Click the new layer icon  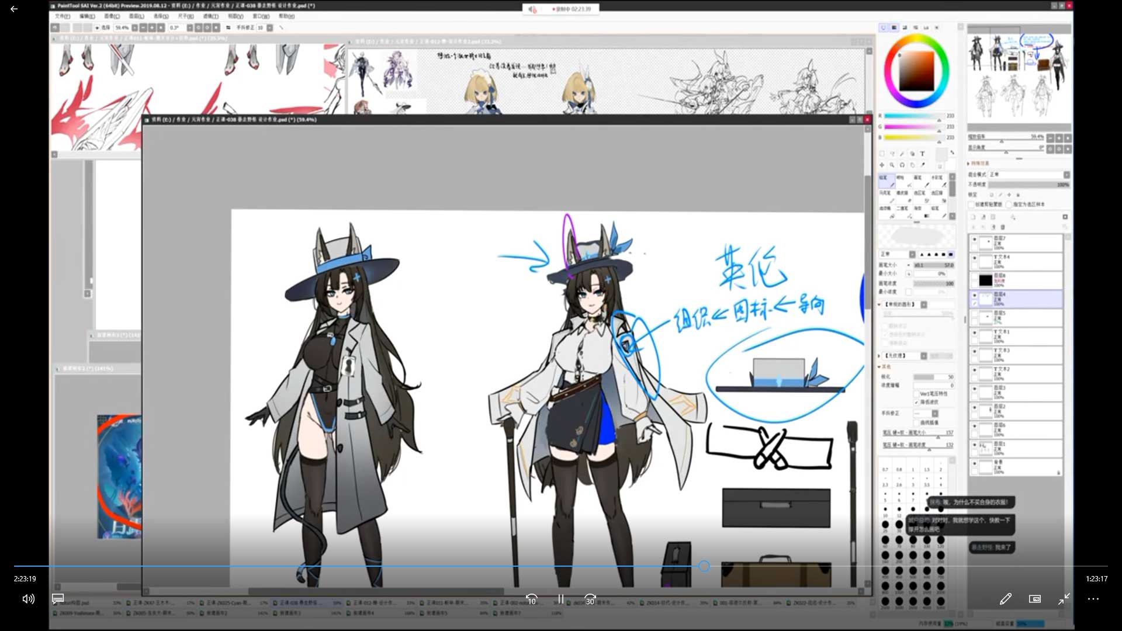point(974,217)
